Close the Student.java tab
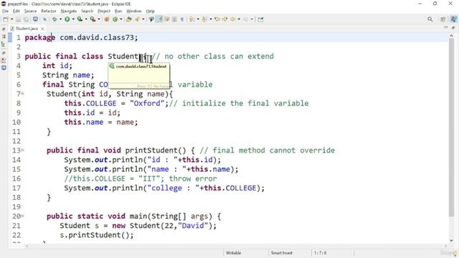This screenshot has height=258, width=459. click(x=42, y=29)
